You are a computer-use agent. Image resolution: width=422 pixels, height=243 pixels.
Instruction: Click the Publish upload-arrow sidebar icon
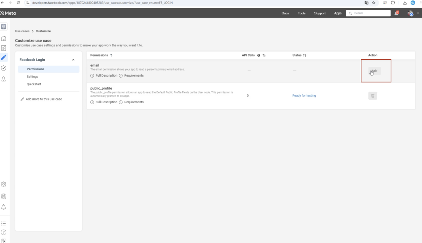[x=4, y=79]
